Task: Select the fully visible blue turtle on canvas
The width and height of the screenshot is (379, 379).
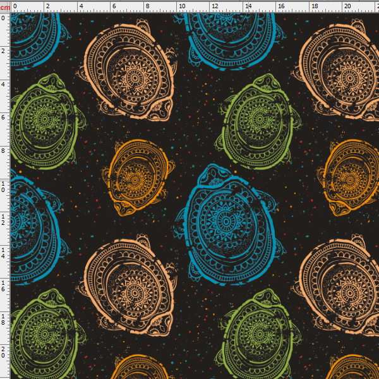Action: click(x=229, y=224)
